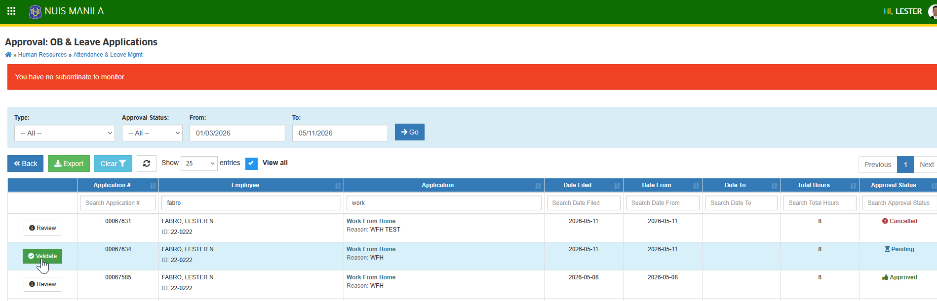Sort by Application column arrows
Image resolution: width=937 pixels, height=301 pixels.
point(538,185)
